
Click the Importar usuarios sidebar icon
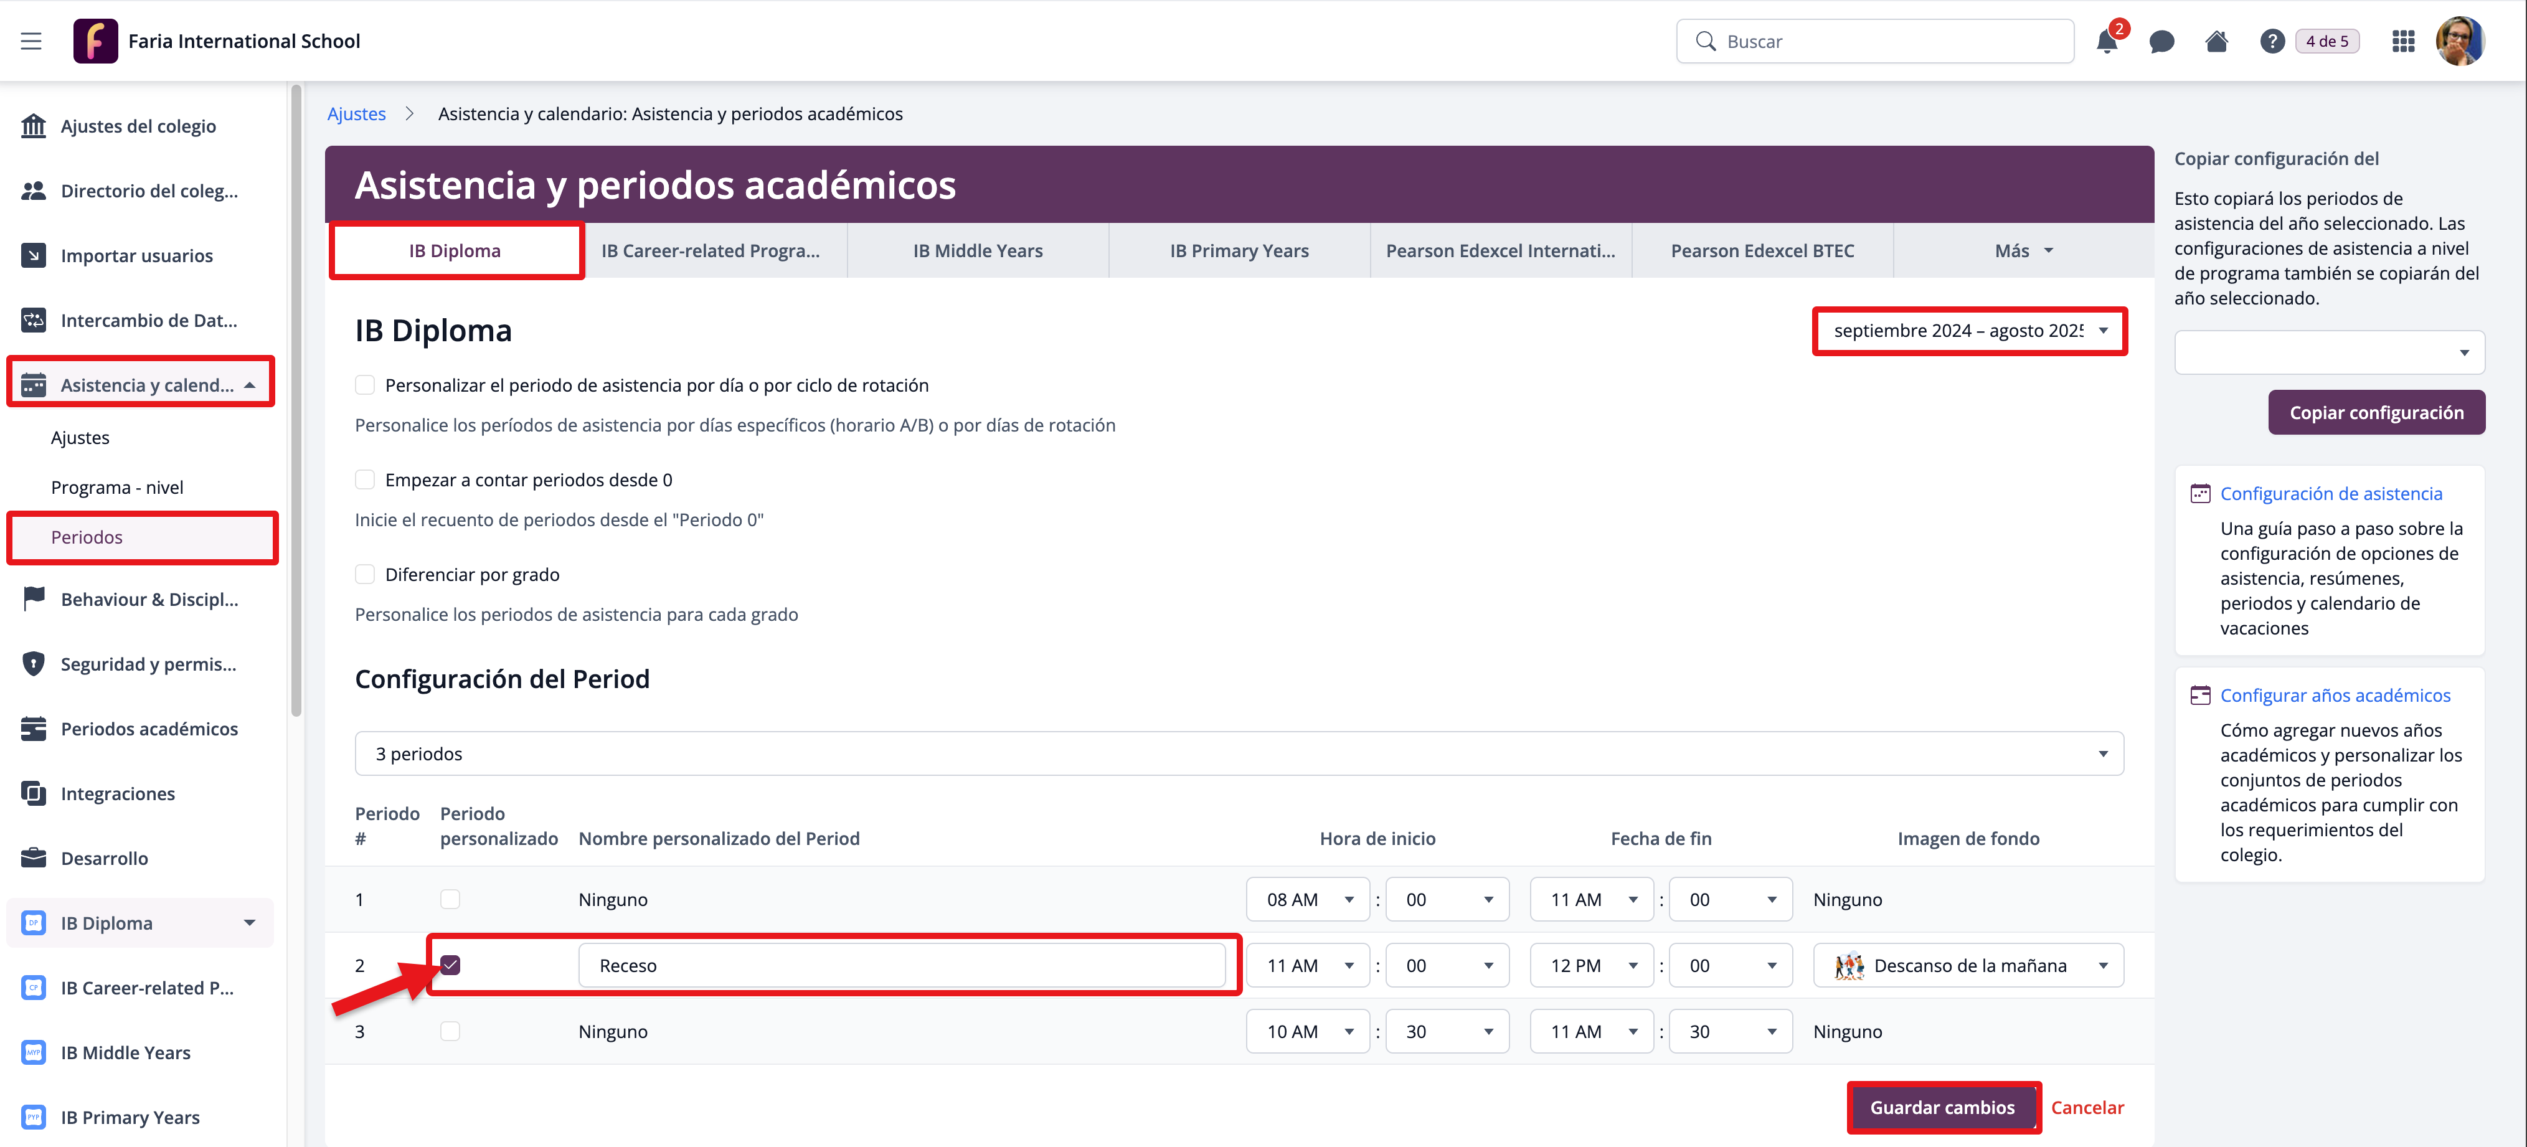click(34, 255)
